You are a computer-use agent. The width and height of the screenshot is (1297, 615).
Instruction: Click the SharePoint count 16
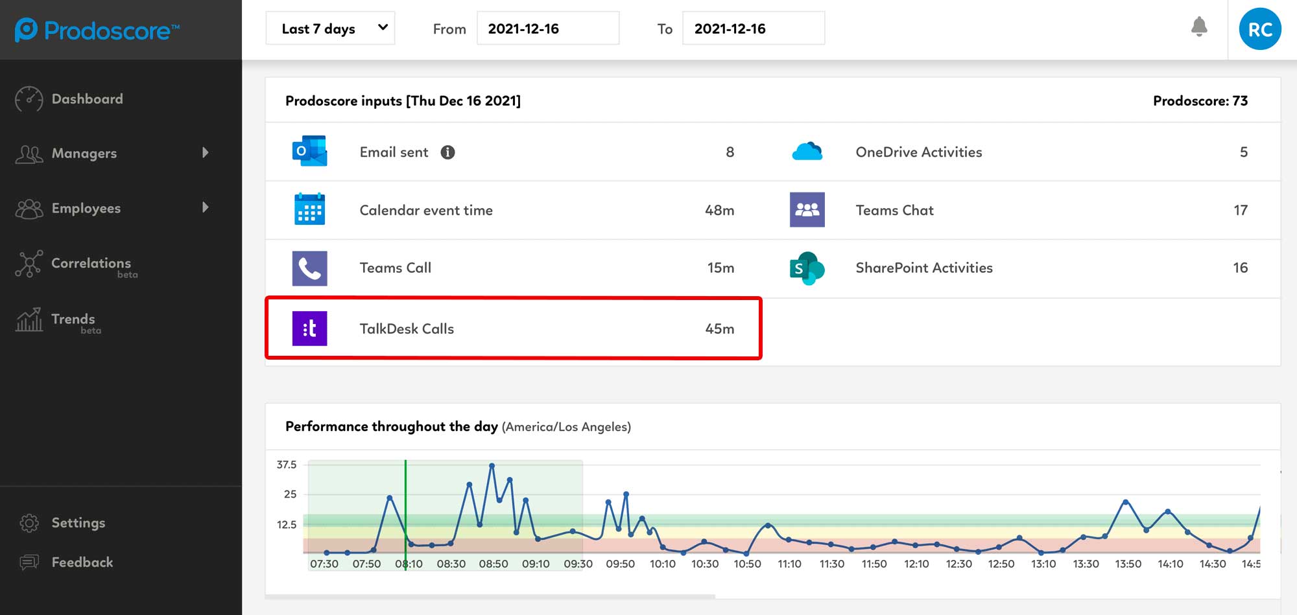pyautogui.click(x=1241, y=268)
